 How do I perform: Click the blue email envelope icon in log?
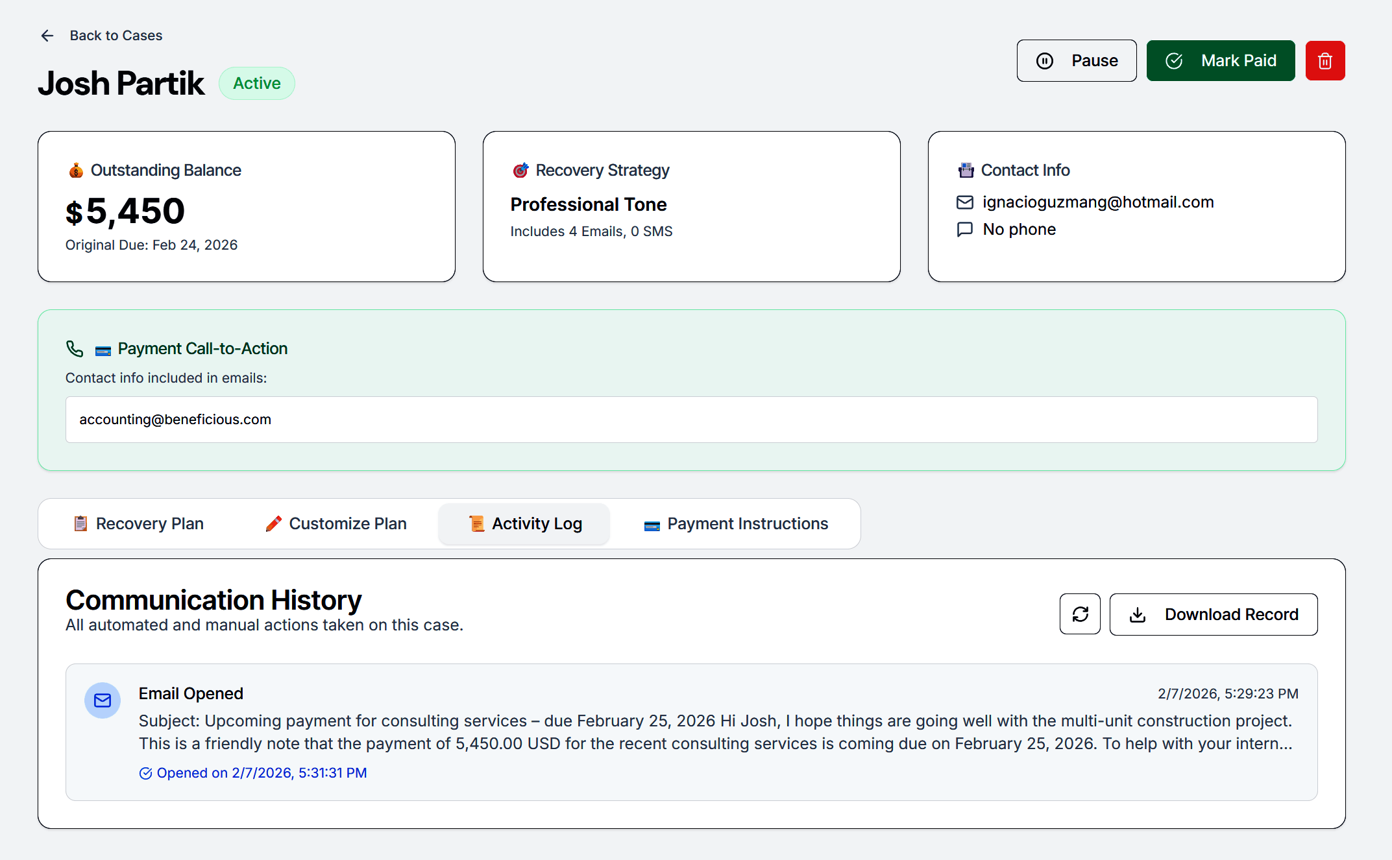pos(103,700)
